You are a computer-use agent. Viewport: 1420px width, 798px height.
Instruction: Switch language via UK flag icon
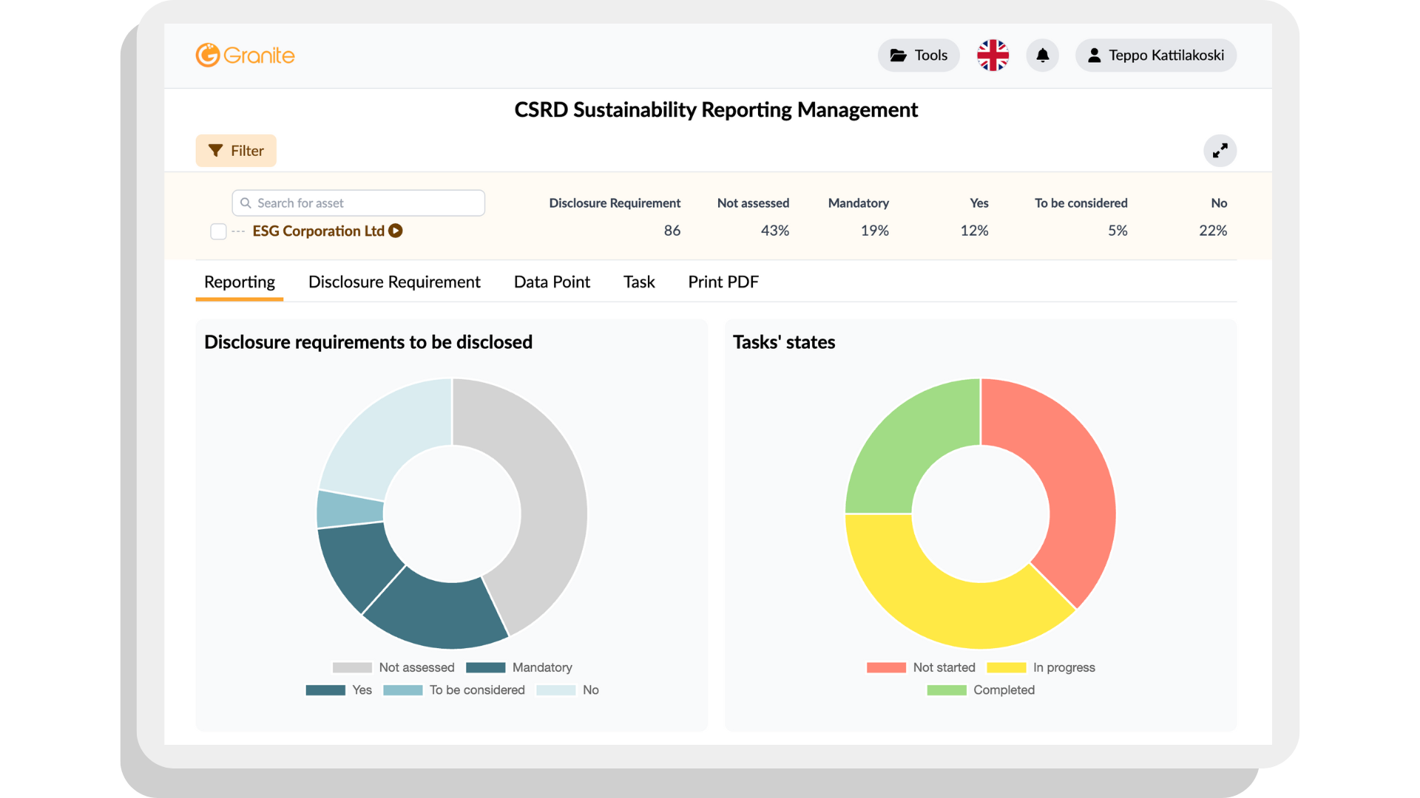(x=993, y=55)
